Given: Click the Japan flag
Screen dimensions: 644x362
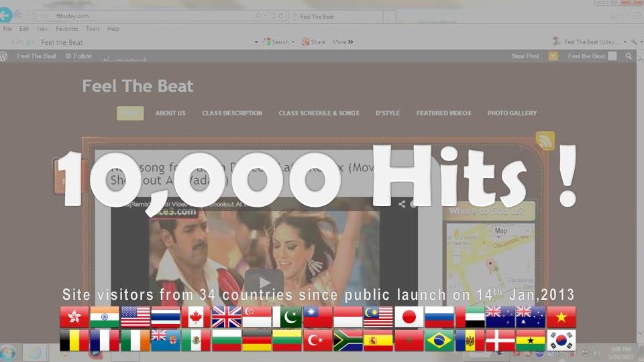Looking at the screenshot, I should 409,316.
